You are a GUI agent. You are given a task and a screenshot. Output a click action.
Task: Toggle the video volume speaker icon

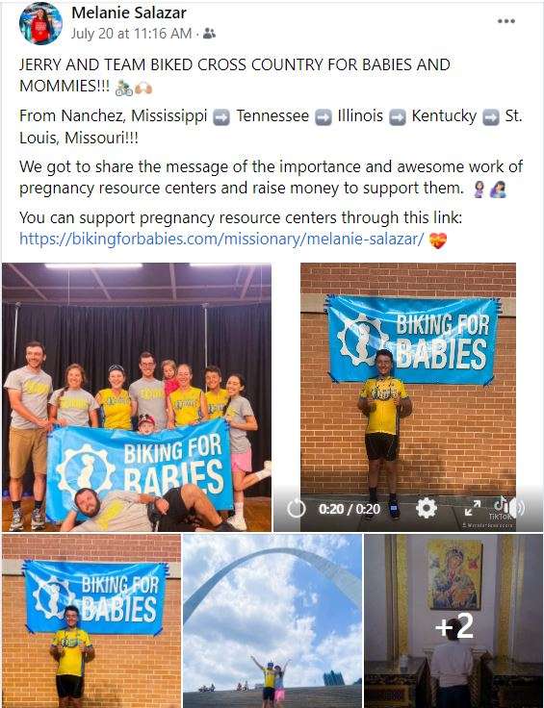pyautogui.click(x=518, y=508)
